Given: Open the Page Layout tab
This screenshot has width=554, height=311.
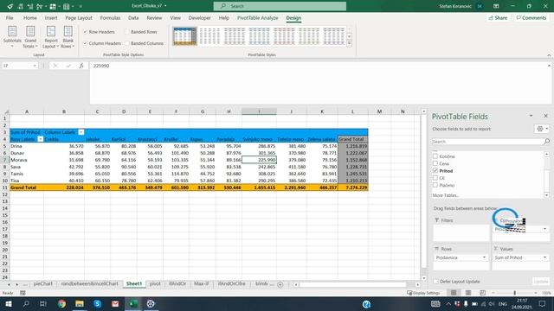Looking at the screenshot, I should [79, 17].
